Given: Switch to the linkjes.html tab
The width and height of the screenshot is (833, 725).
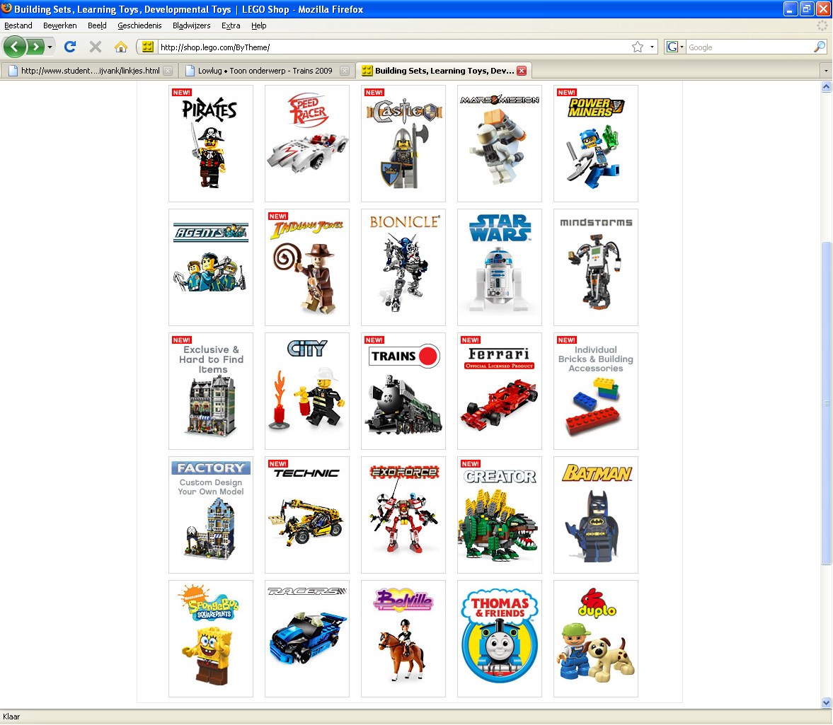Looking at the screenshot, I should tap(89, 71).
